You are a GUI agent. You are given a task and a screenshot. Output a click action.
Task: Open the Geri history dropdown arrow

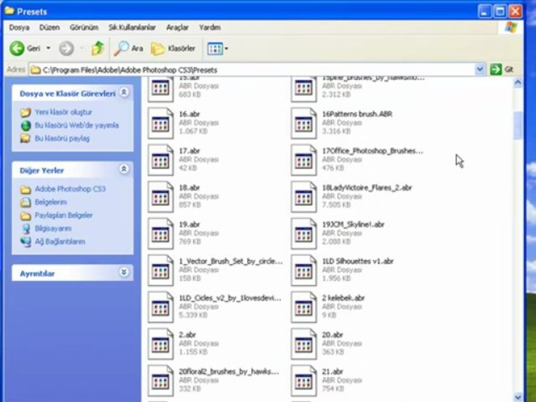point(48,48)
